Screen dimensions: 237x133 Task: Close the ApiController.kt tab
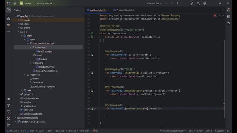(109, 10)
